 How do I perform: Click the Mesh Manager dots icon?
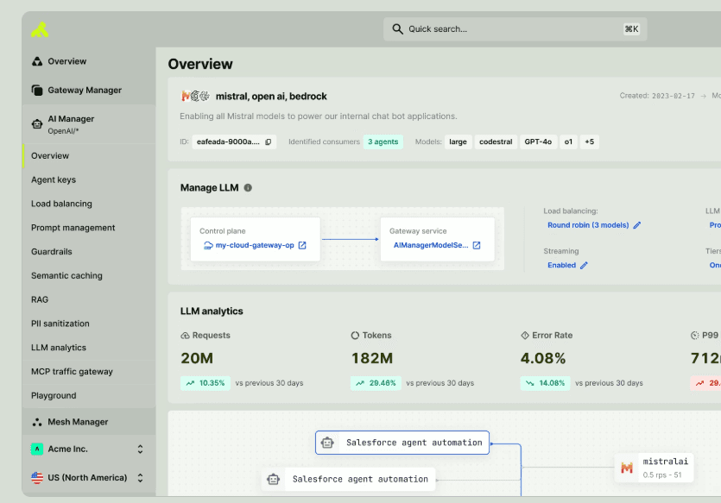(37, 422)
